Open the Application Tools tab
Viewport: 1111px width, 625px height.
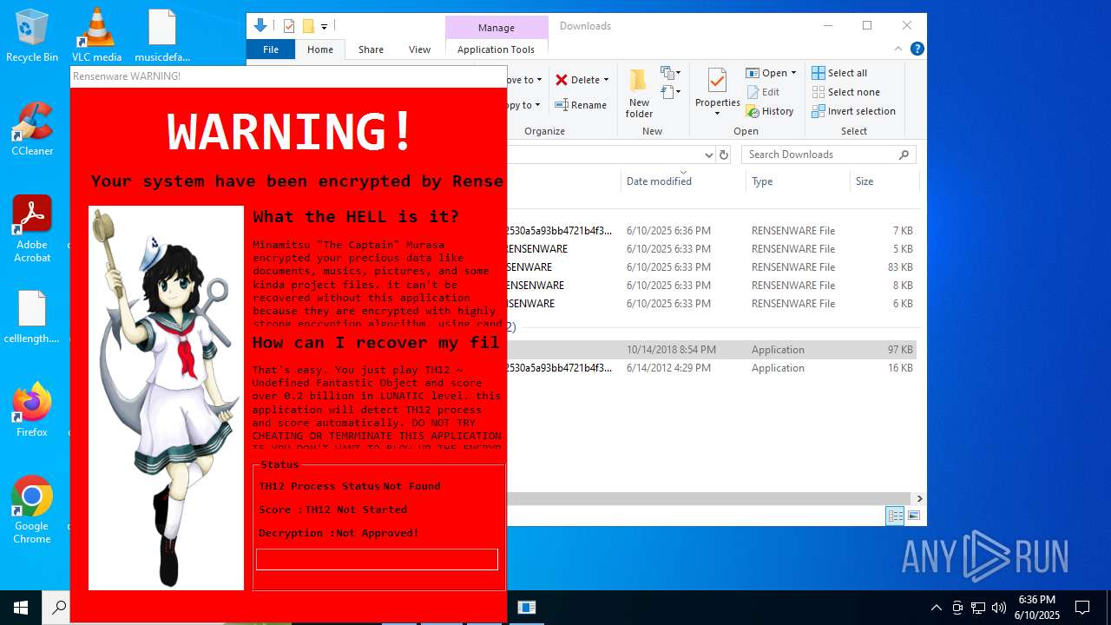(x=496, y=49)
